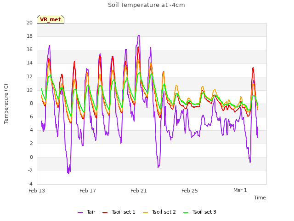Click the red Tsoil set 1 marker
This screenshot has width=294, height=221.
point(105,213)
